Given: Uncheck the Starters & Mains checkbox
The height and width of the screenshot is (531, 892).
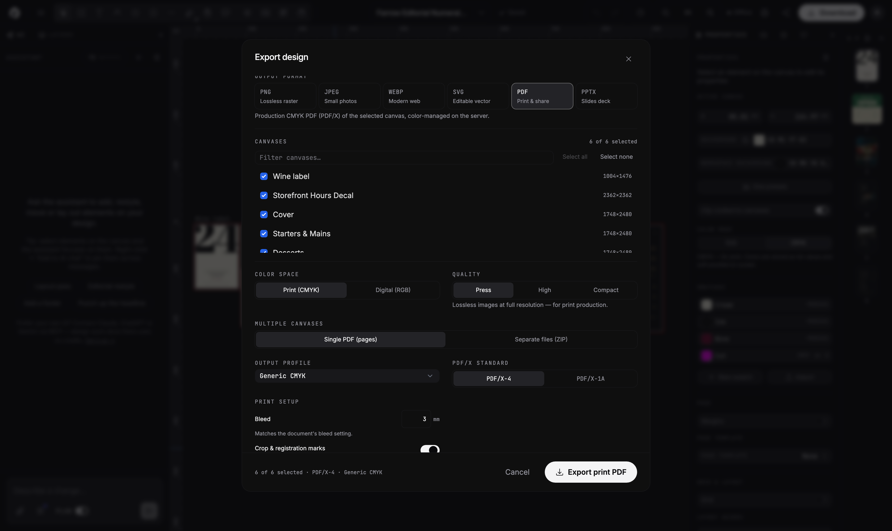Looking at the screenshot, I should [264, 234].
